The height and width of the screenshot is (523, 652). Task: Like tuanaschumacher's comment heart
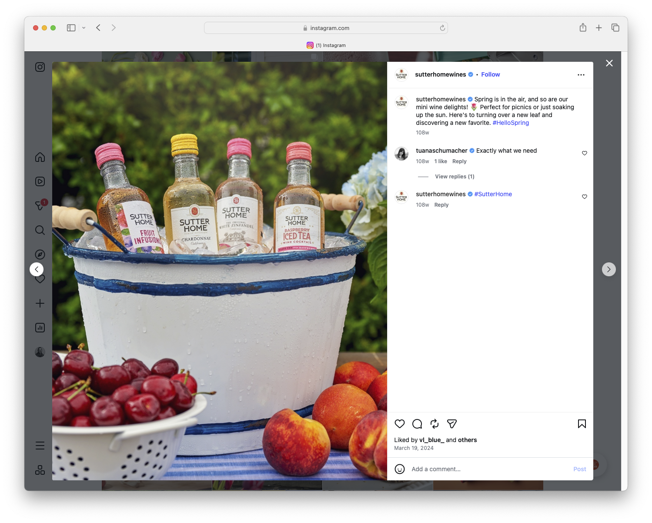[x=584, y=153]
